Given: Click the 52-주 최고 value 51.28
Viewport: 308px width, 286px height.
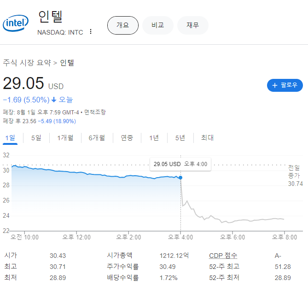Looking at the screenshot, I should pyautogui.click(x=283, y=267).
